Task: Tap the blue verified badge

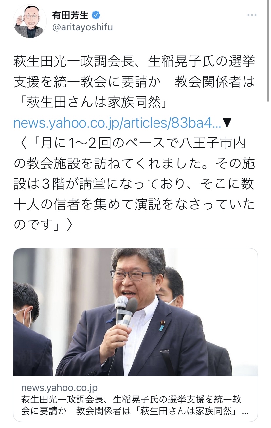Action: [x=96, y=15]
